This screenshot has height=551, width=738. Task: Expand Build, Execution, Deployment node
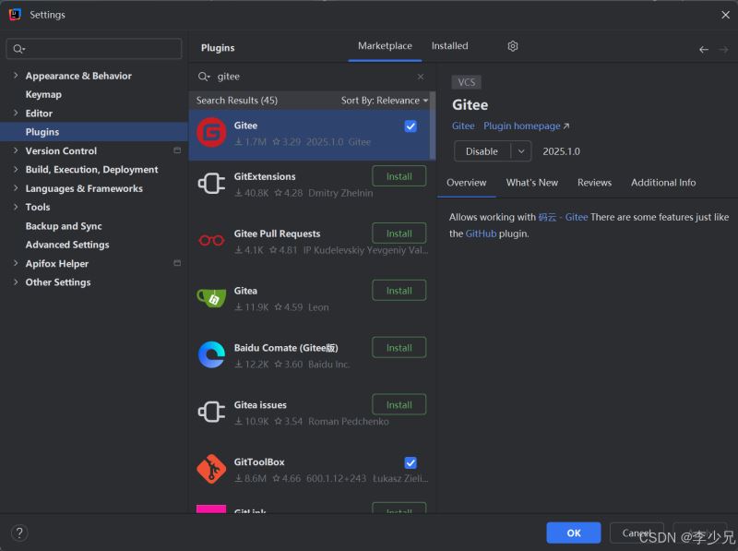pos(16,169)
